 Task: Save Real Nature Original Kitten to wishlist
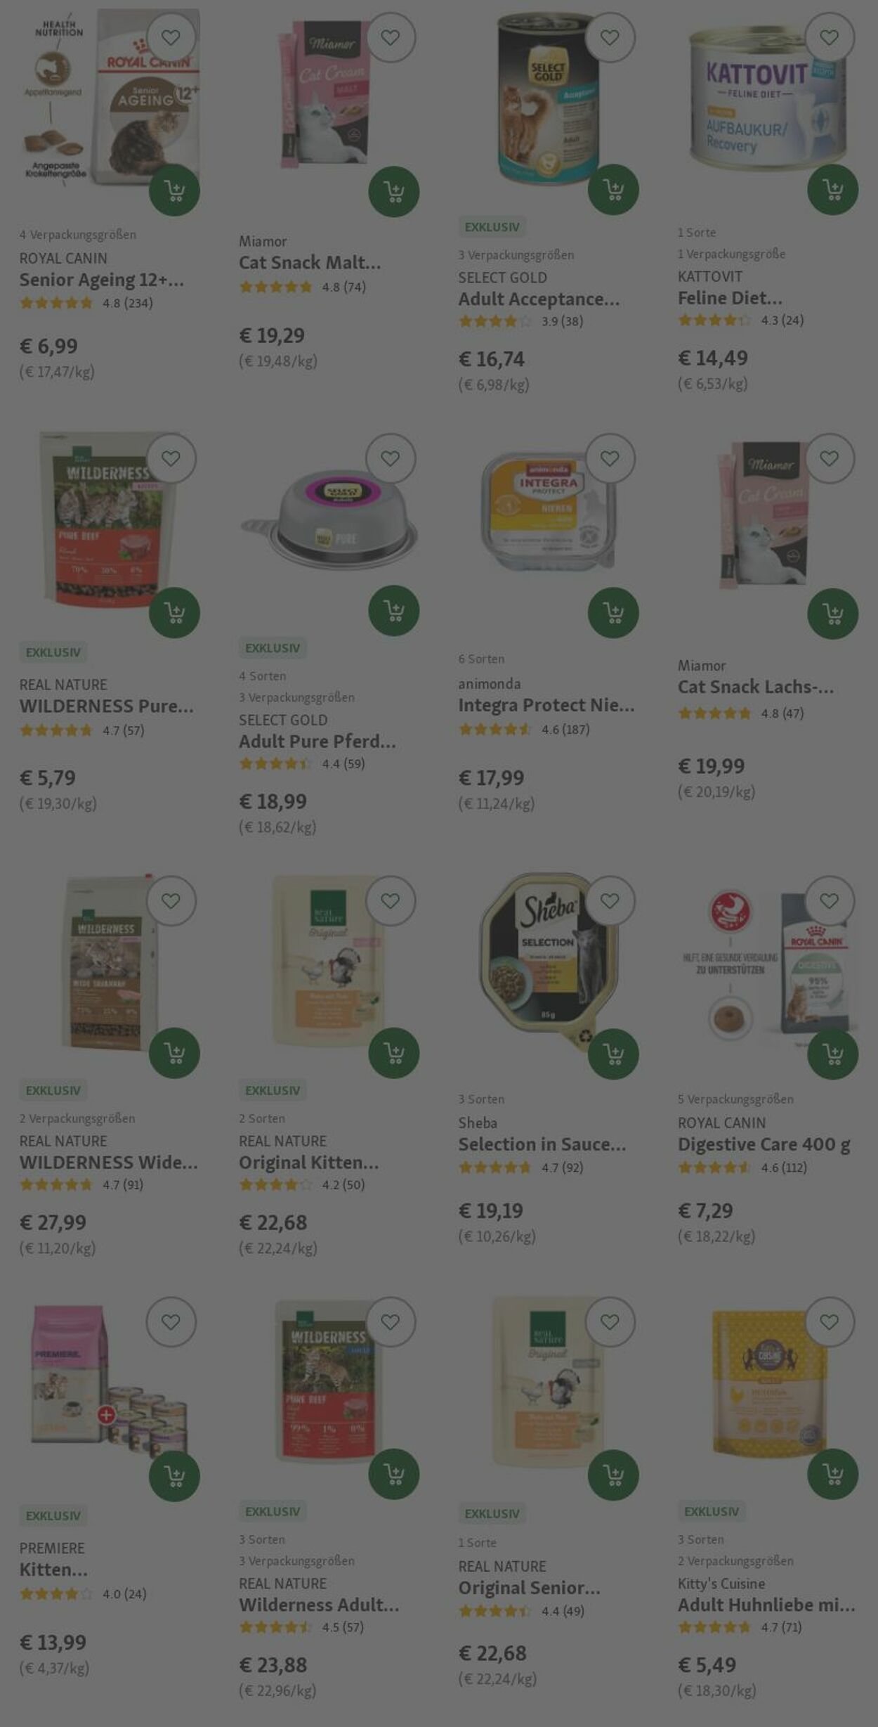[391, 900]
